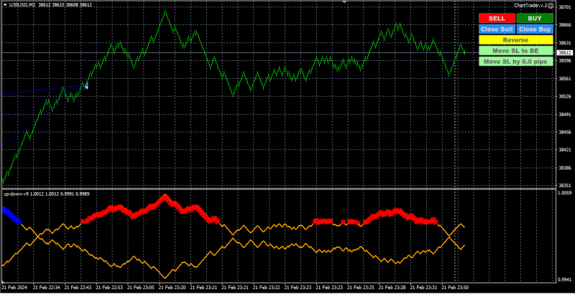Click the up-down-v9 indicator label
Screen dimensions: 575x294
coord(16,194)
